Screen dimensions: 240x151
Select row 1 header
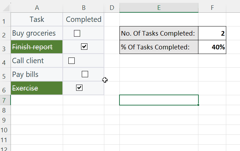click(x=5, y=19)
